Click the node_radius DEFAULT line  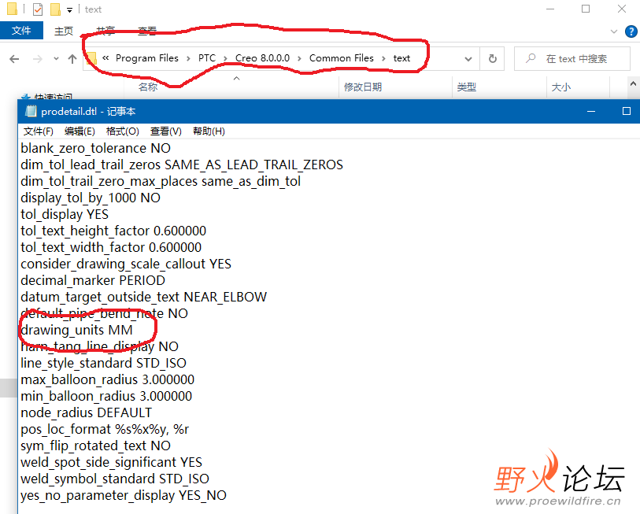click(x=86, y=412)
